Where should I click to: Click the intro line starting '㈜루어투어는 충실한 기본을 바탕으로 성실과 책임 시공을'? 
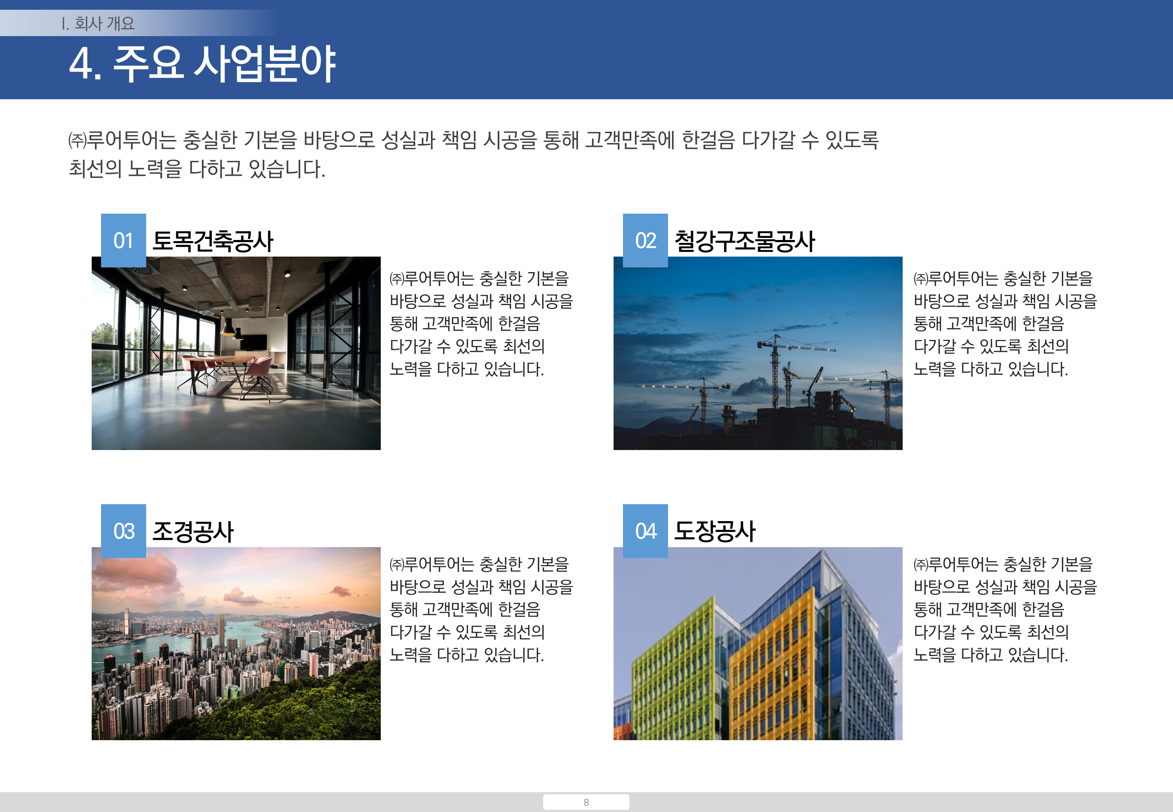coord(474,140)
